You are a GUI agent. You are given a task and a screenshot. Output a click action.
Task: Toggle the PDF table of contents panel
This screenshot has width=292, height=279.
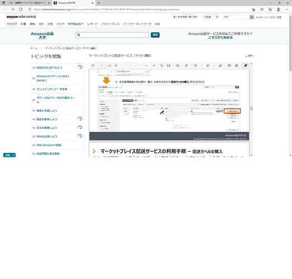(x=93, y=65)
